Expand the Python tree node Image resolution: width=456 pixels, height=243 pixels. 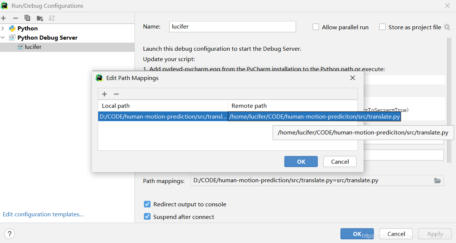click(3, 28)
